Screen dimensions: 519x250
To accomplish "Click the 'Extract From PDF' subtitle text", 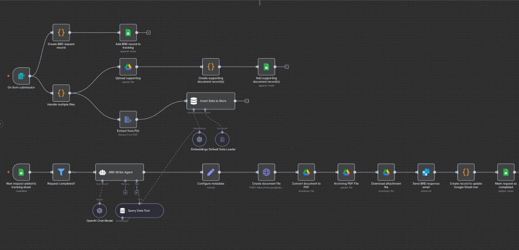I will 128,135.
